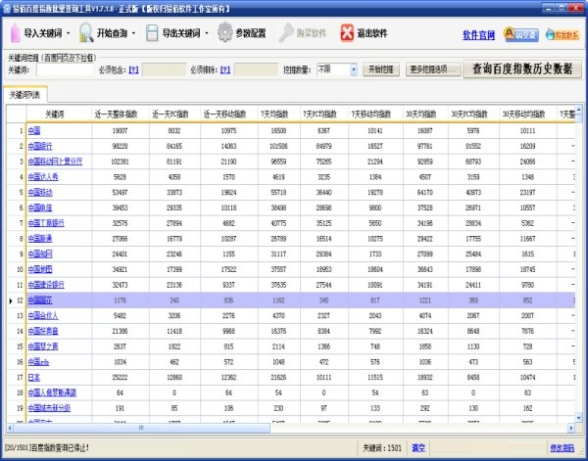Click the 导出关键词 export icon
This screenshot has height=461, width=588.
pyautogui.click(x=152, y=34)
